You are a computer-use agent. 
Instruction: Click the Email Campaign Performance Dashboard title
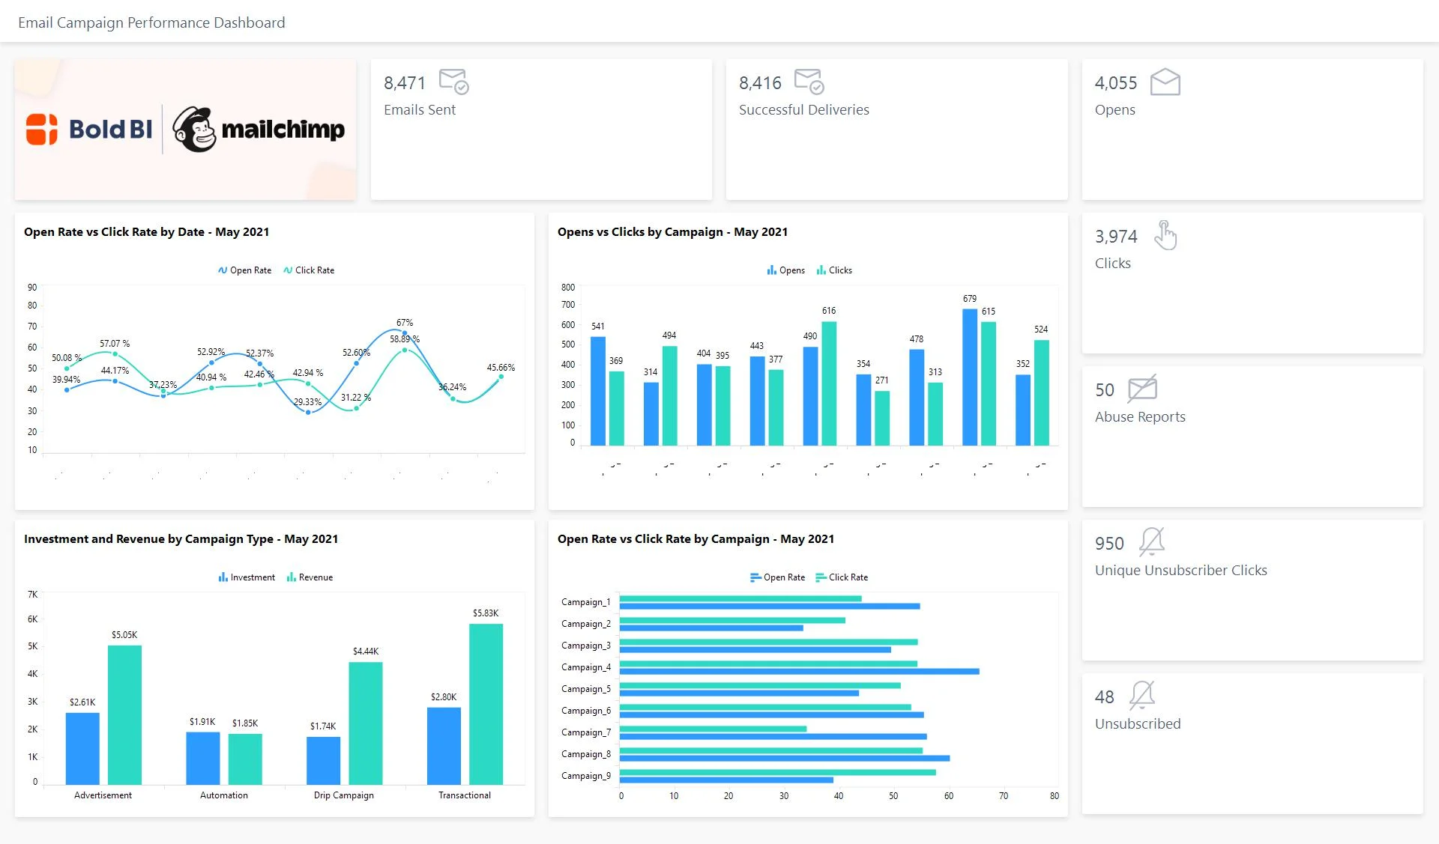point(151,22)
